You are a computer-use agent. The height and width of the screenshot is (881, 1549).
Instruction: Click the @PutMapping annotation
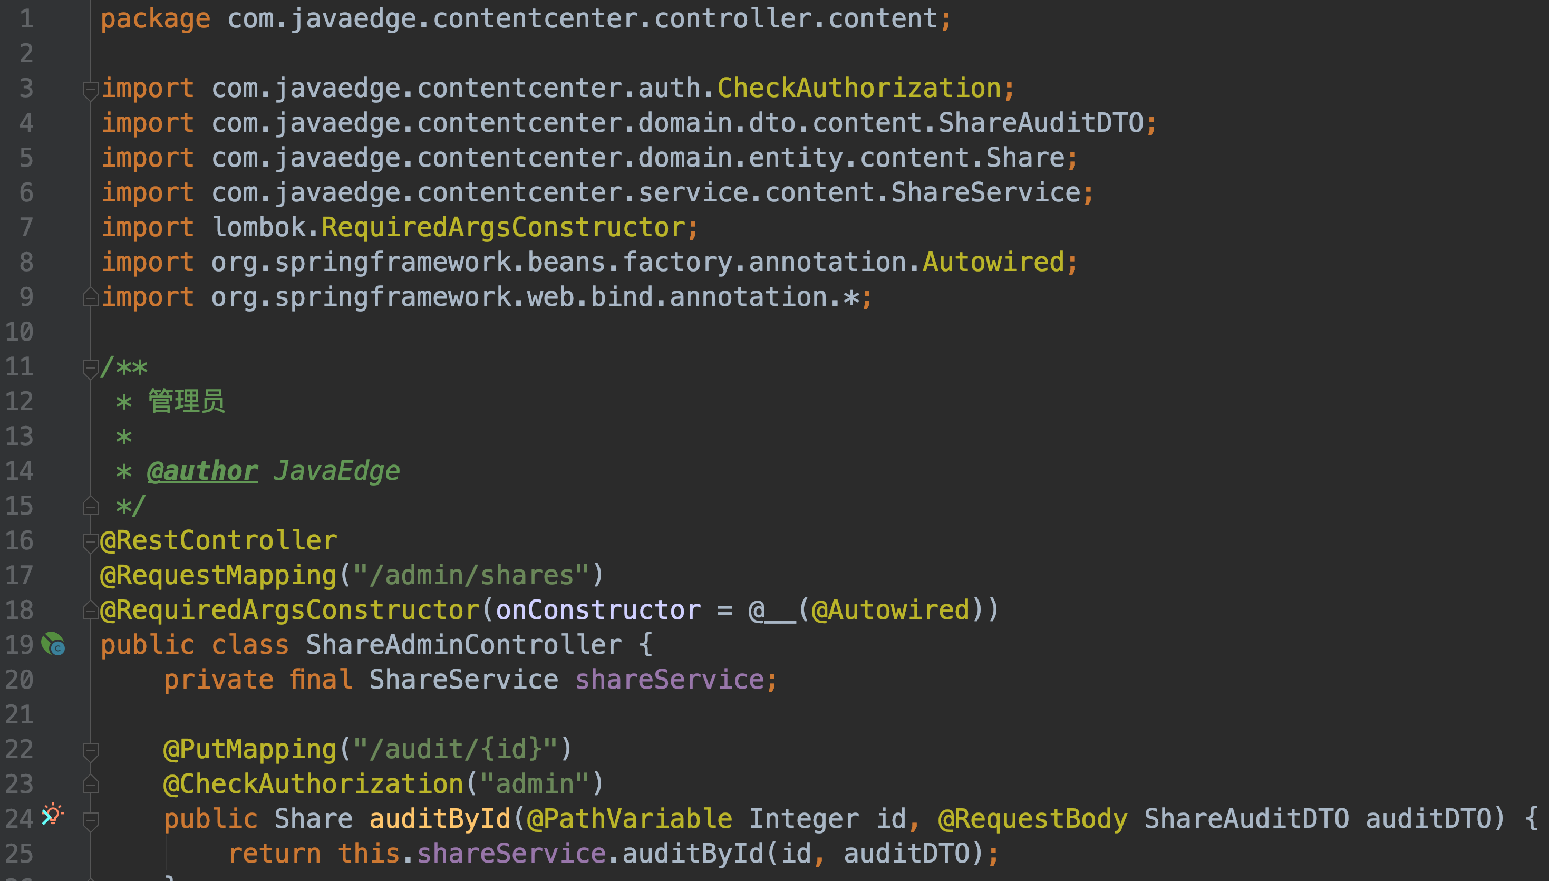tap(250, 749)
